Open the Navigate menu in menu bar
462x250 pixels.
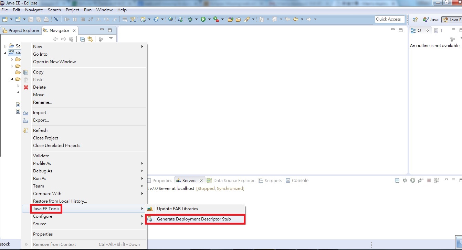[34, 10]
